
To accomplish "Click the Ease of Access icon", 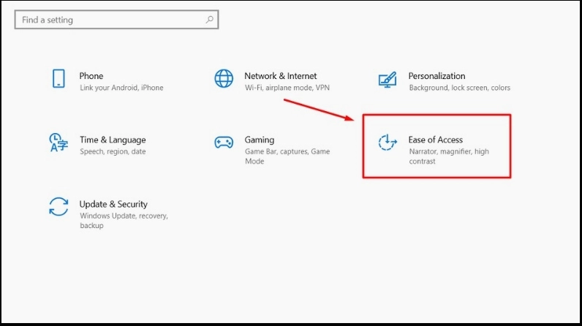I will tap(388, 142).
